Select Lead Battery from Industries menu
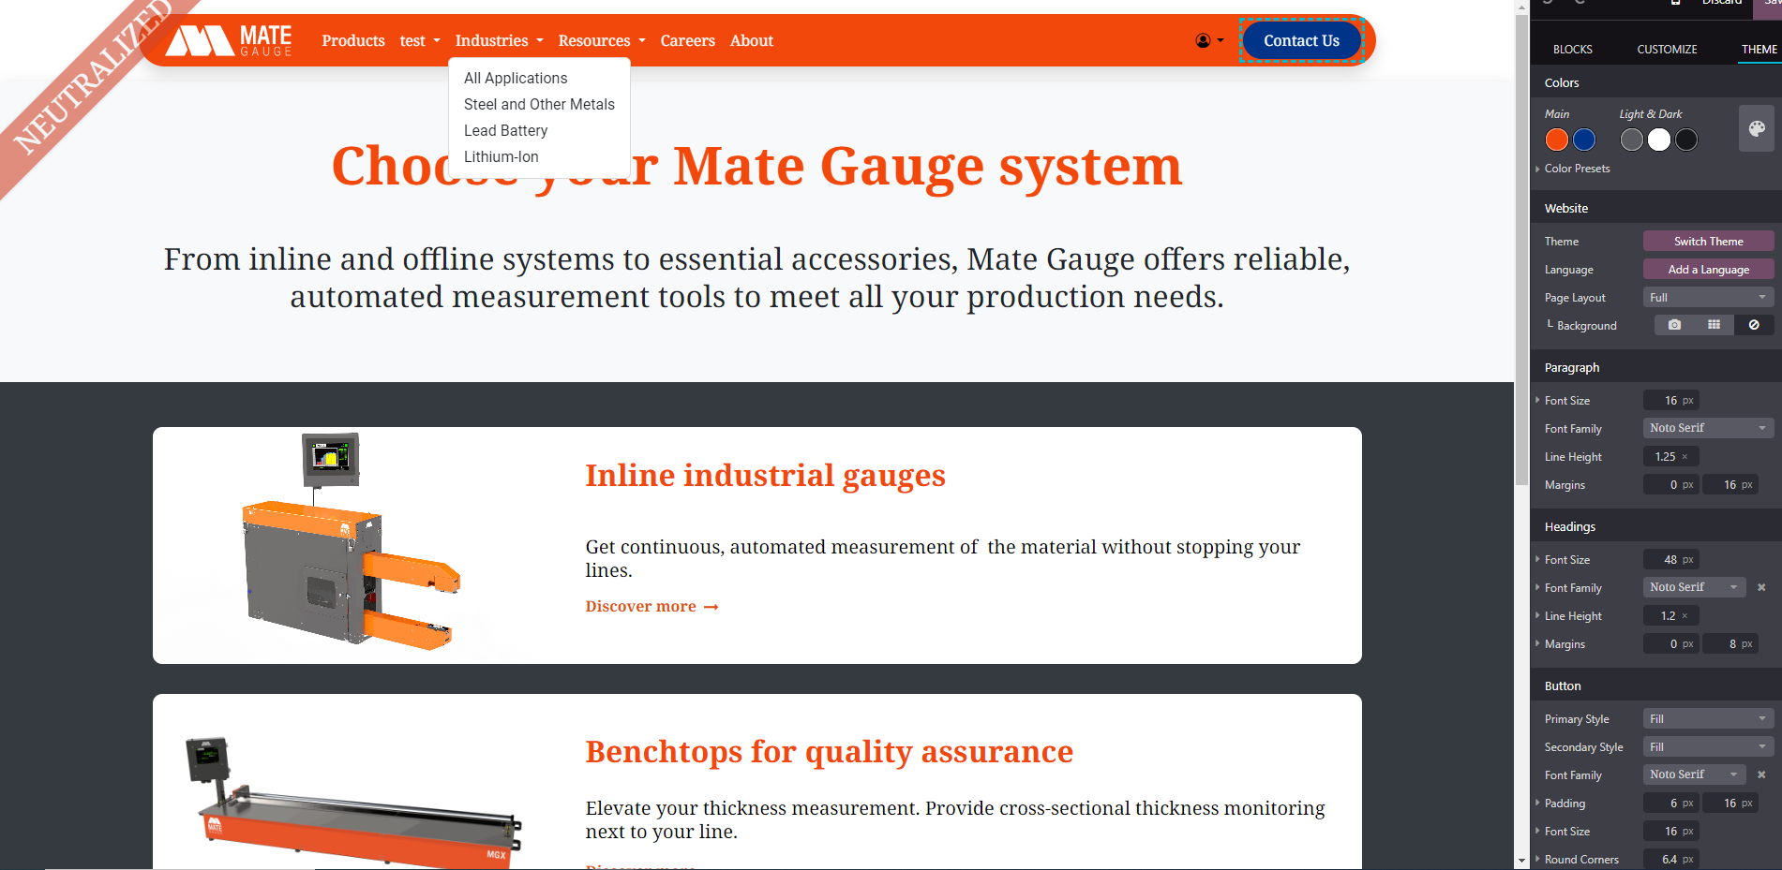The height and width of the screenshot is (870, 1782). click(505, 130)
